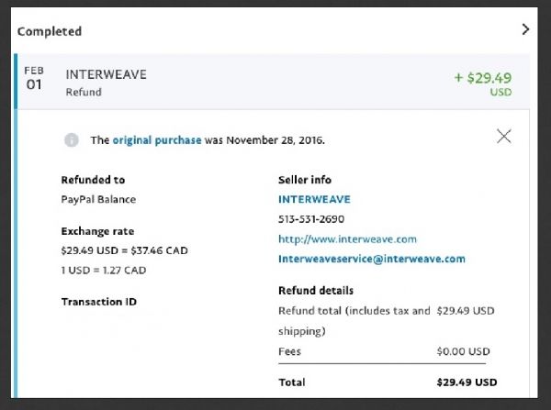The image size is (551, 410).
Task: Select the INTERWEAVE Refund transaction row
Action: pos(274,82)
